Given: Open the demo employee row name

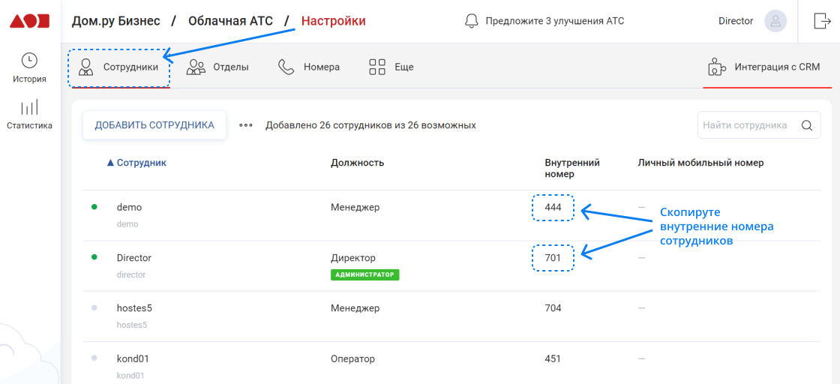Looking at the screenshot, I should tap(129, 207).
